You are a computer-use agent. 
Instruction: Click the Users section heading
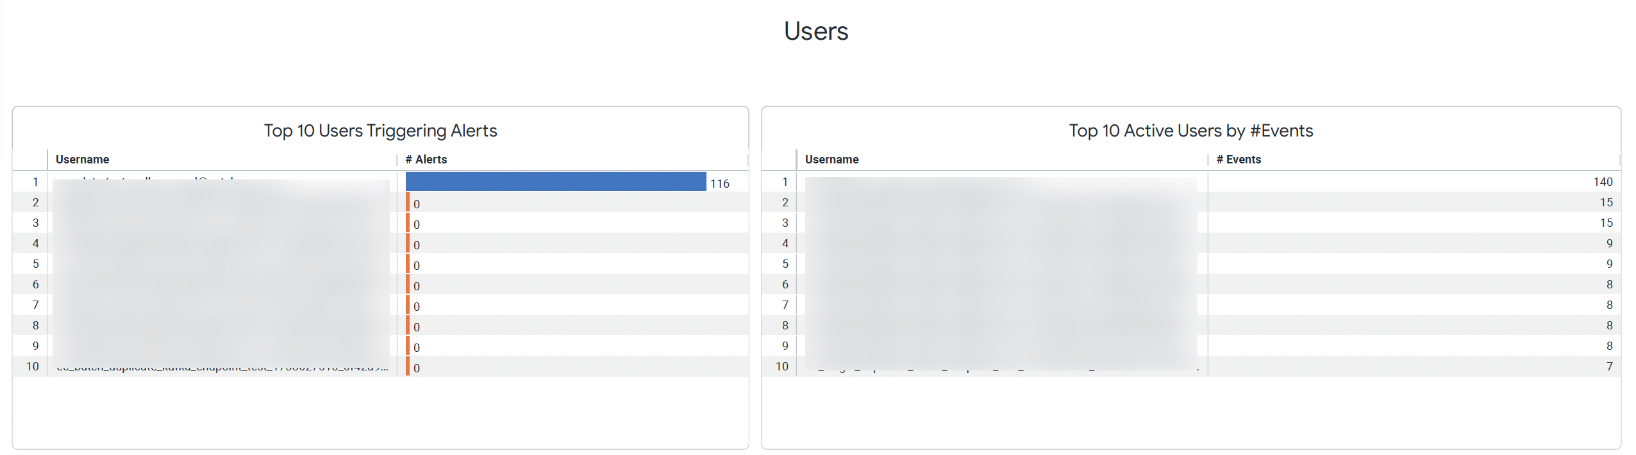[x=815, y=31]
